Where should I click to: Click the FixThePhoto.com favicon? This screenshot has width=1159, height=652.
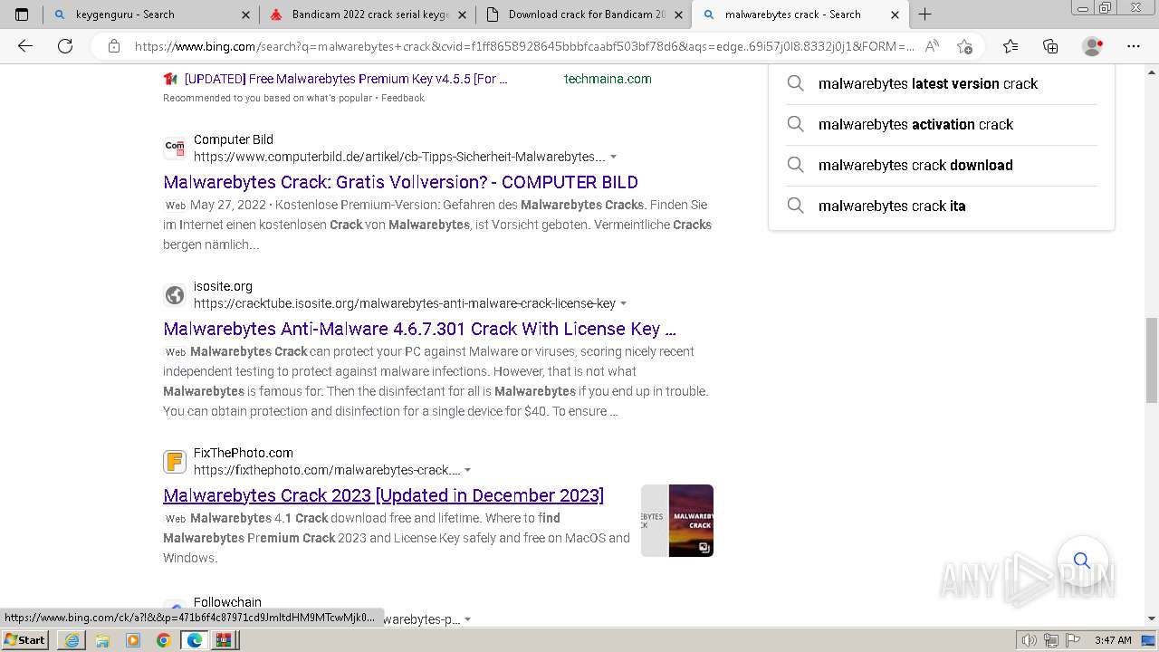tap(175, 461)
